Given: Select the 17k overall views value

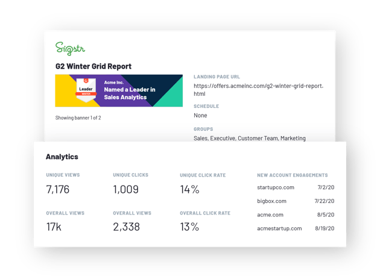Looking at the screenshot, I should tap(54, 227).
